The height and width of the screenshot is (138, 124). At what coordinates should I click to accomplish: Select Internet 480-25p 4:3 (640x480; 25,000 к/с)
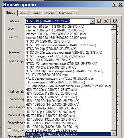68,30
